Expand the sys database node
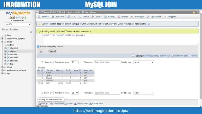The height and width of the screenshot is (114, 202). (2, 73)
